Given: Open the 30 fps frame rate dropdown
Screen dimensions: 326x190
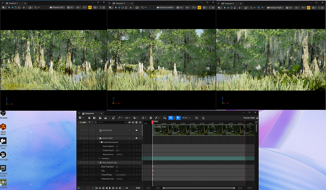Looking at the screenshot, I should (186, 118).
